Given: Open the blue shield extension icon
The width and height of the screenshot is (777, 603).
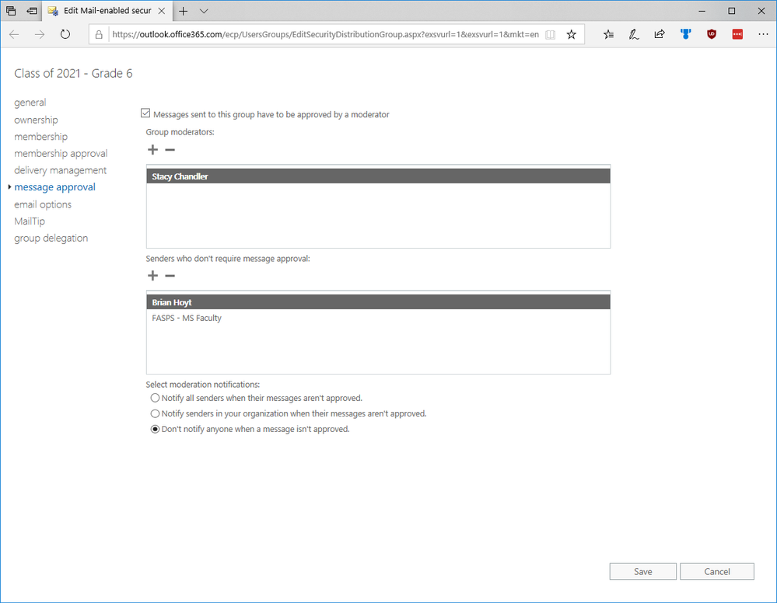Looking at the screenshot, I should click(686, 34).
